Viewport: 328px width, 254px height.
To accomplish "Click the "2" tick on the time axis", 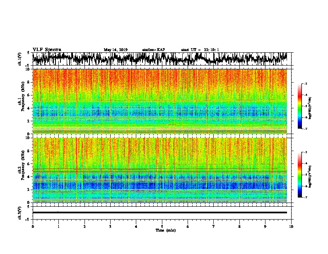I will pyautogui.click(x=84, y=227).
